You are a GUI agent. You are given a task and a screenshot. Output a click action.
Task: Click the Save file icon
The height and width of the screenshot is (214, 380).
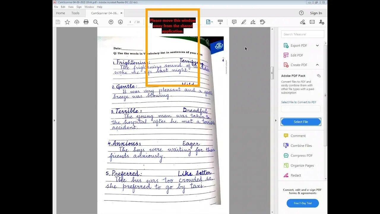tap(58, 22)
